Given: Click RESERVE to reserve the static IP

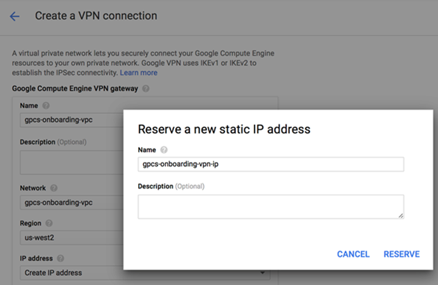Looking at the screenshot, I should pyautogui.click(x=401, y=254).
